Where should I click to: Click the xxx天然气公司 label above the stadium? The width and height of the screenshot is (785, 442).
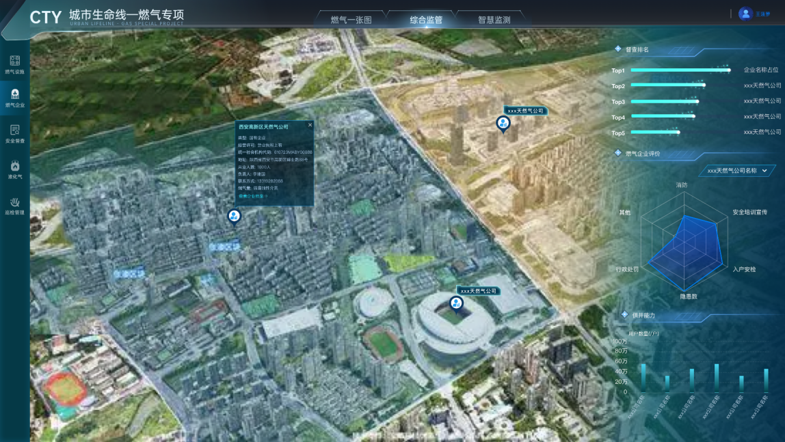pyautogui.click(x=479, y=290)
